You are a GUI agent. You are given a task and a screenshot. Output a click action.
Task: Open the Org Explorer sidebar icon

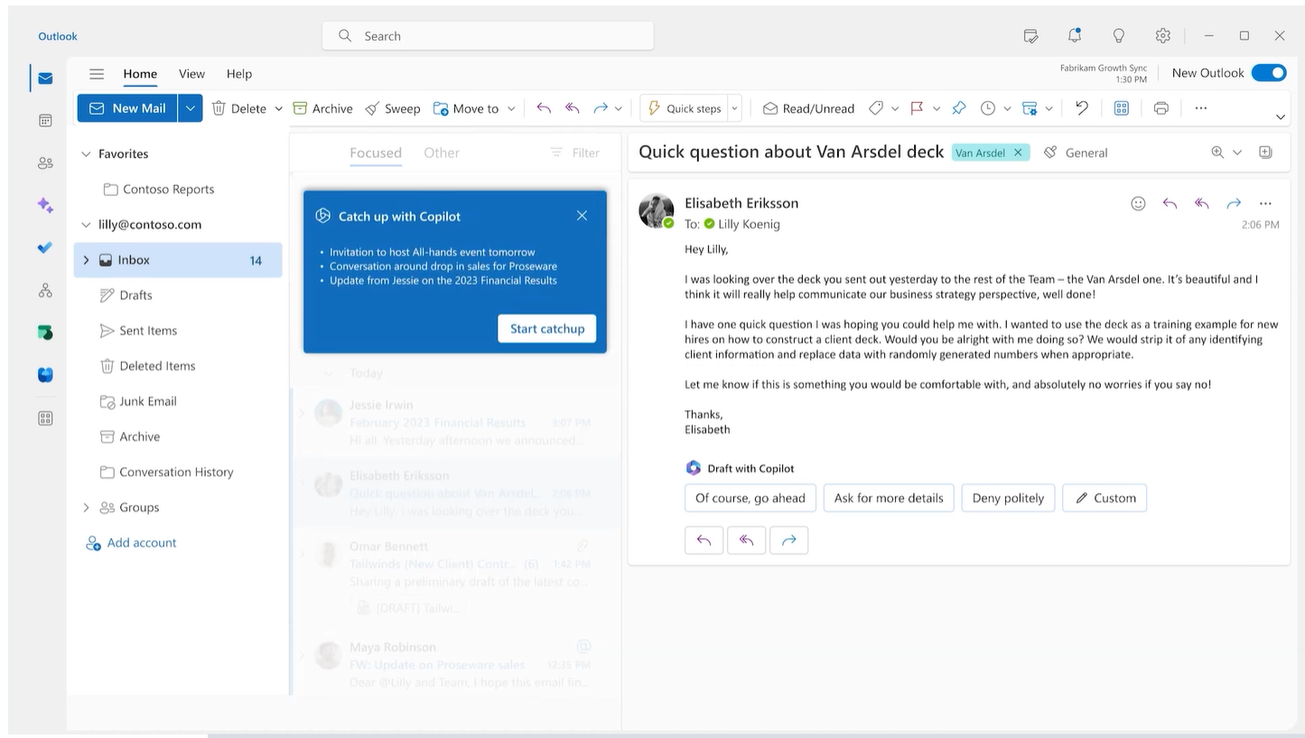click(45, 290)
